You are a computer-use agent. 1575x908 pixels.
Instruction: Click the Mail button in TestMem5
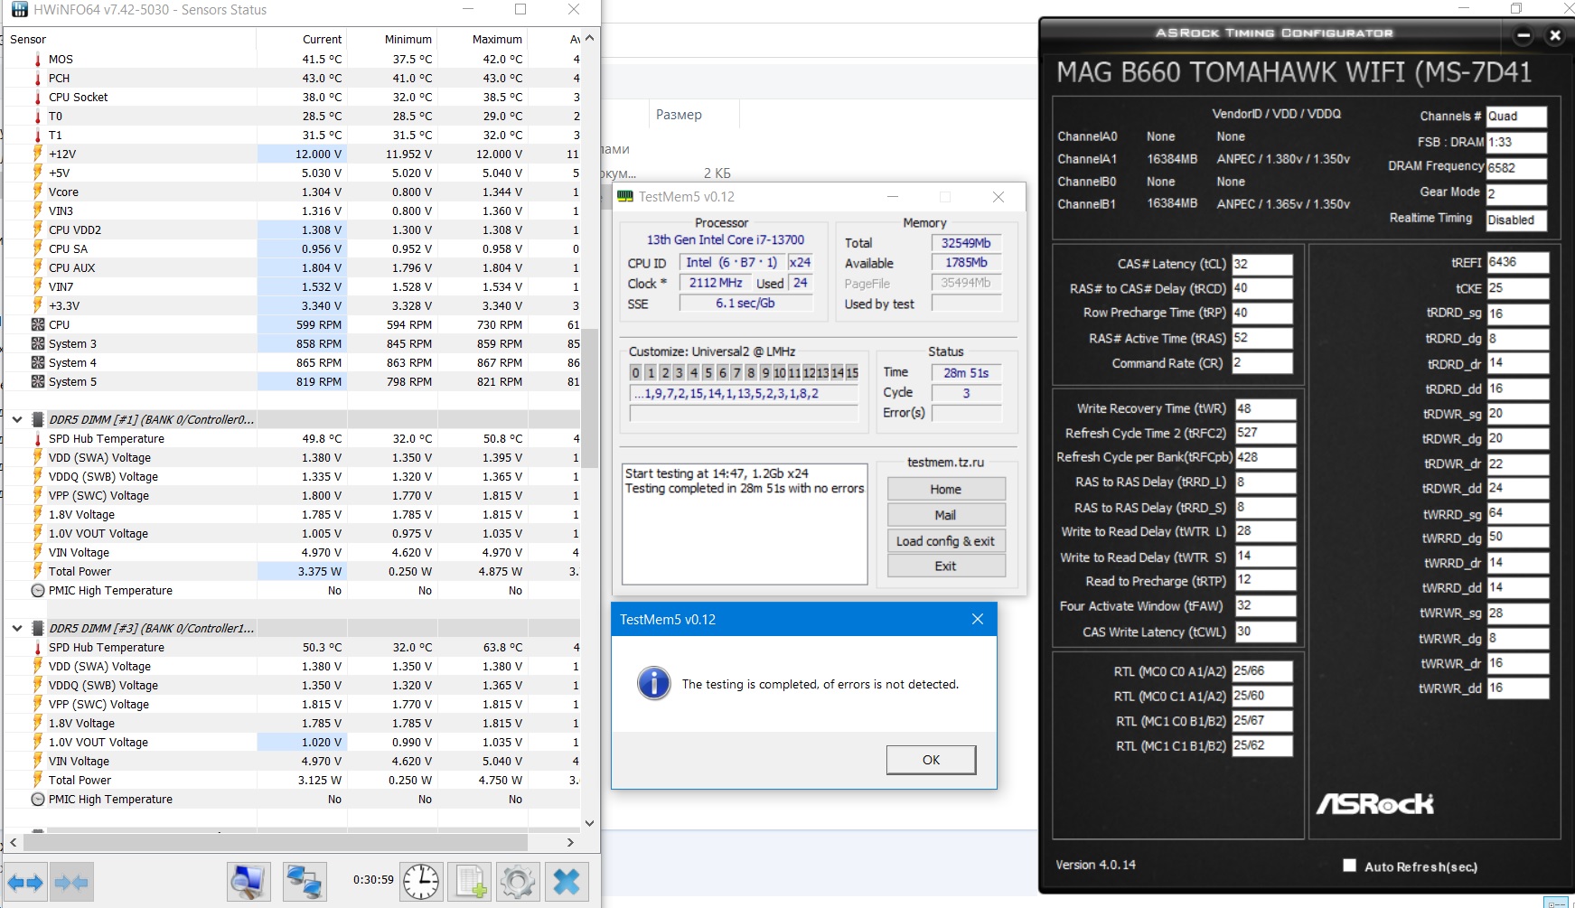tap(946, 515)
